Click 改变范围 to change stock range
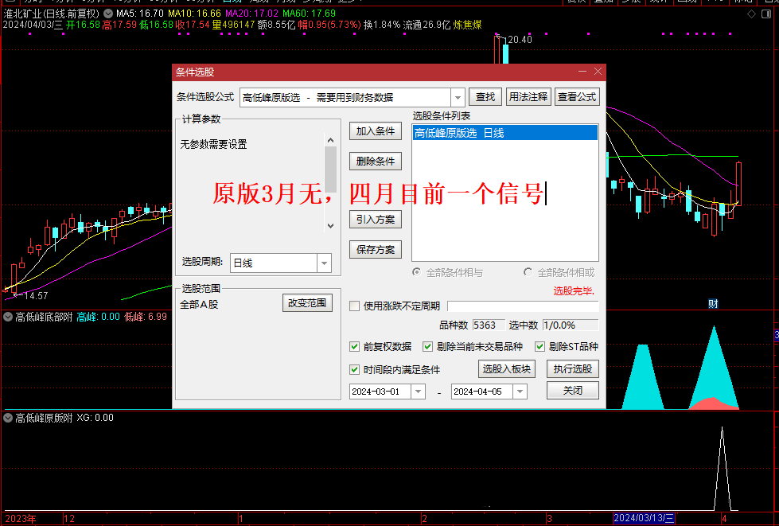The image size is (779, 526). (x=307, y=303)
